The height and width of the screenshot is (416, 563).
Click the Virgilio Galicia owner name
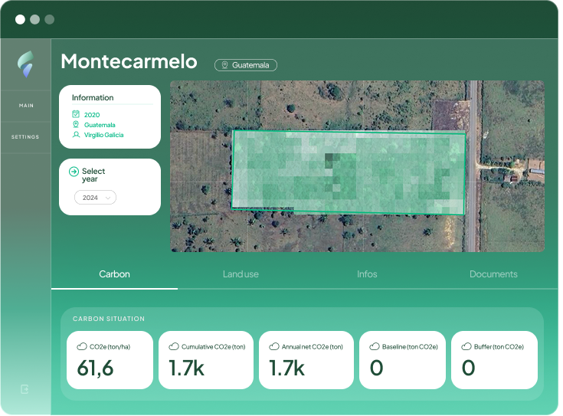click(103, 135)
